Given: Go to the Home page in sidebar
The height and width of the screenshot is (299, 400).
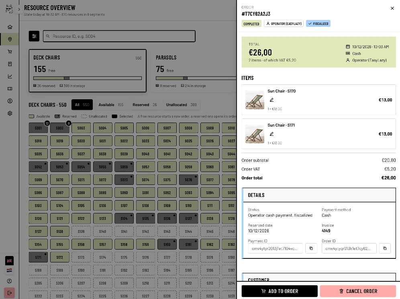Looking at the screenshot, I should point(10,27).
